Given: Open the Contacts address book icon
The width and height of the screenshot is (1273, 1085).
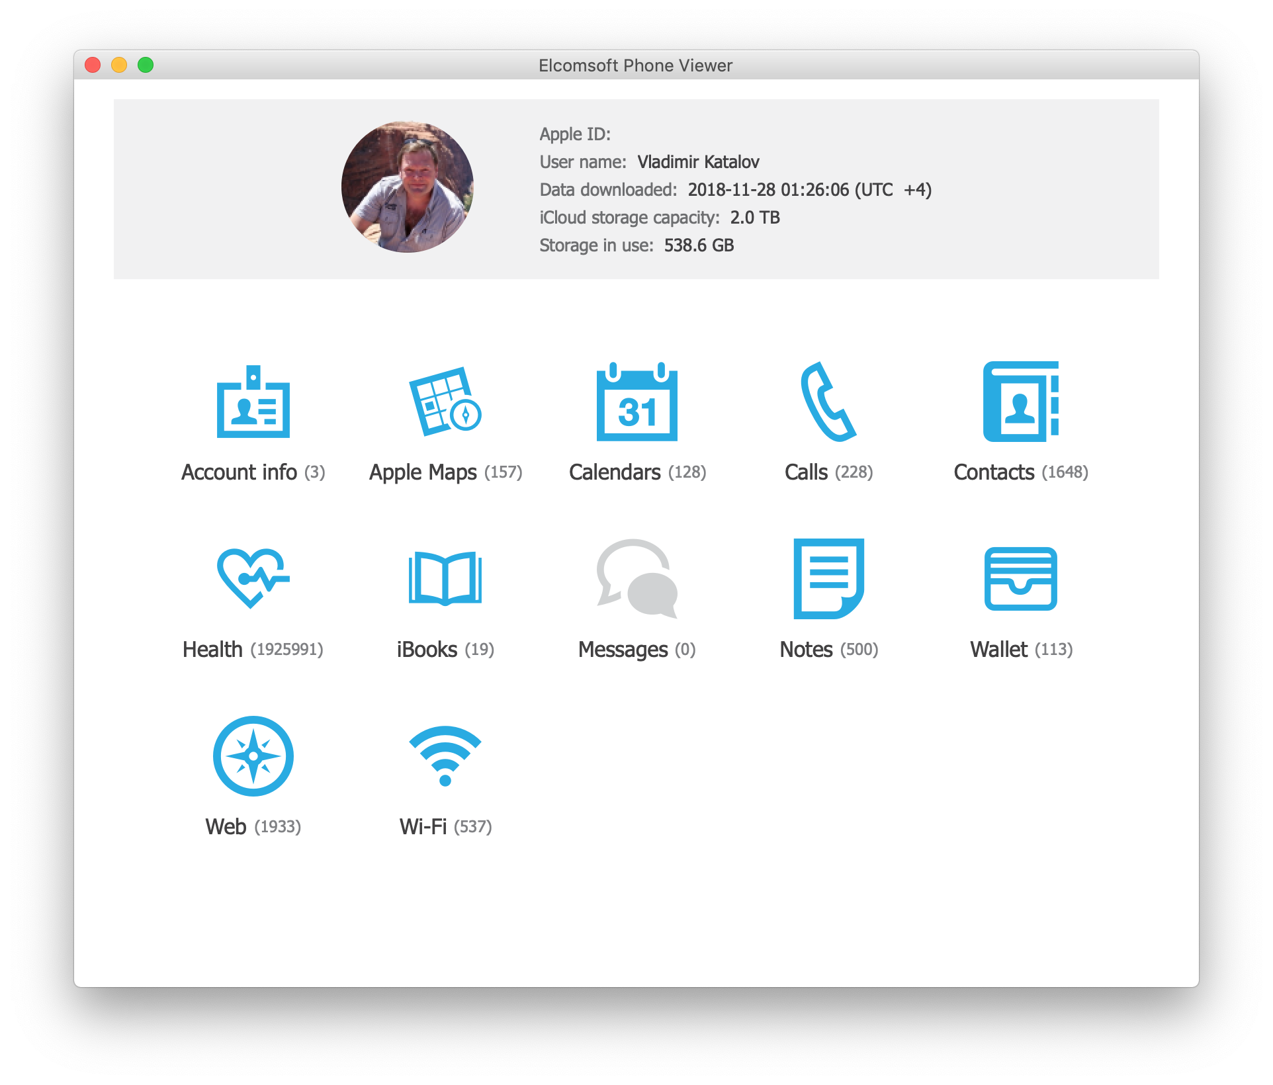Looking at the screenshot, I should click(x=1020, y=402).
